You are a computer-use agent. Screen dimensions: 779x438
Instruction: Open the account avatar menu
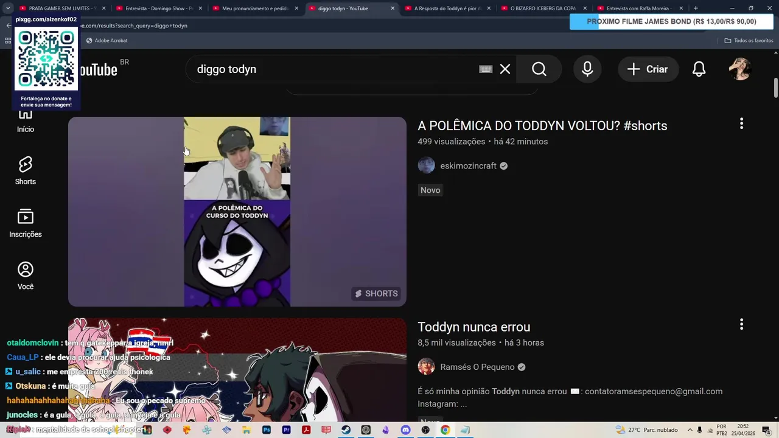[741, 69]
